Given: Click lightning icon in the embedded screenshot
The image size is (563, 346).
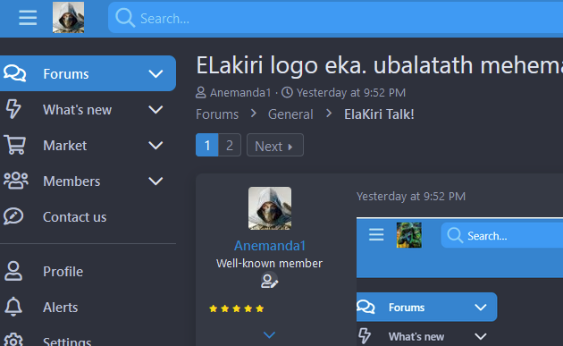Looking at the screenshot, I should pyautogui.click(x=365, y=336).
